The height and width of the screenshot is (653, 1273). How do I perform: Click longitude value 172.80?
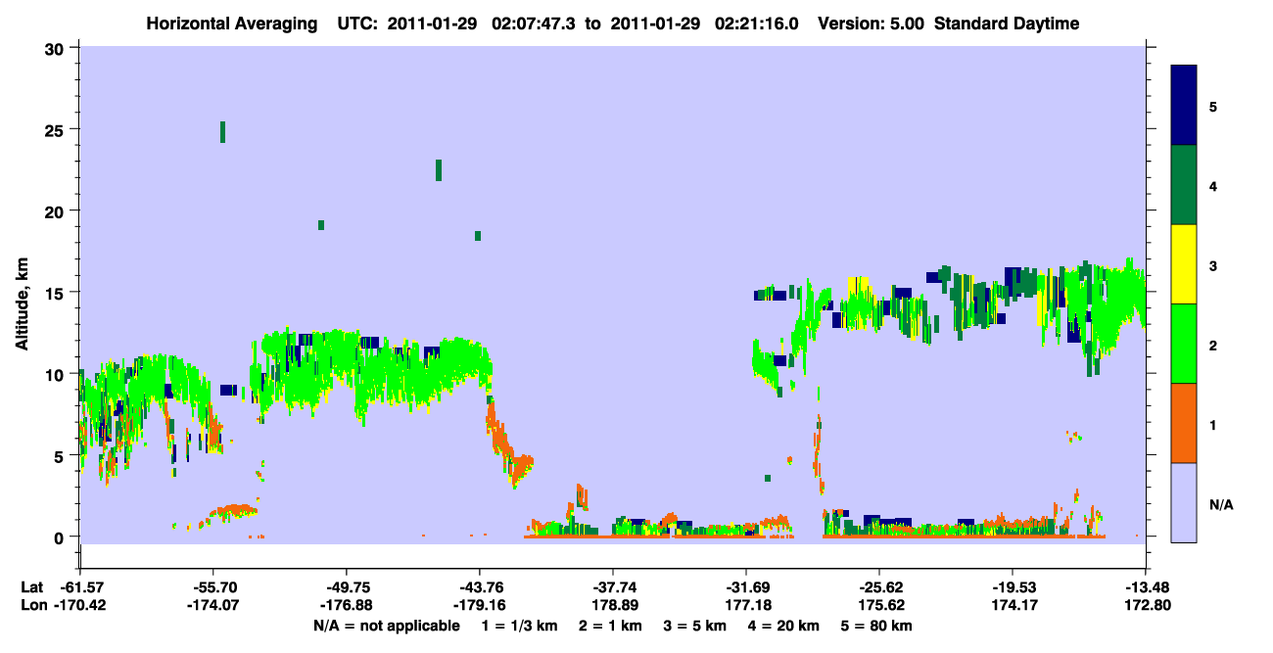tap(1146, 605)
